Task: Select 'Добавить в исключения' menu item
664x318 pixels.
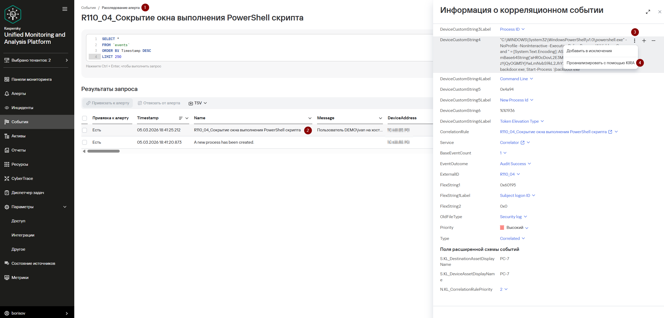Action: (601, 51)
